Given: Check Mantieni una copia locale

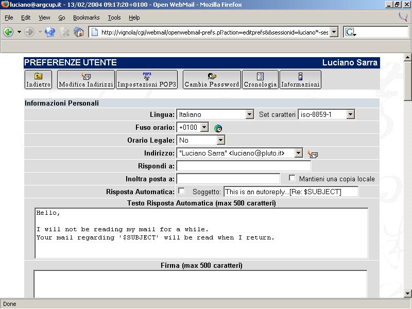Looking at the screenshot, I should pos(292,178).
